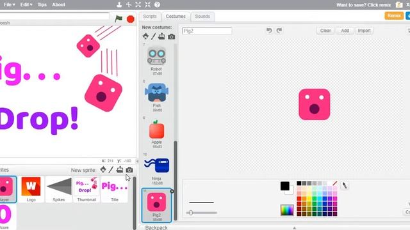Open the My Stuff folder icon
This screenshot has width=410, height=230.
click(399, 4)
